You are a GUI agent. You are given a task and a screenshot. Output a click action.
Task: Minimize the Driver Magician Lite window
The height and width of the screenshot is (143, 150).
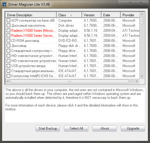(x=122, y=3)
